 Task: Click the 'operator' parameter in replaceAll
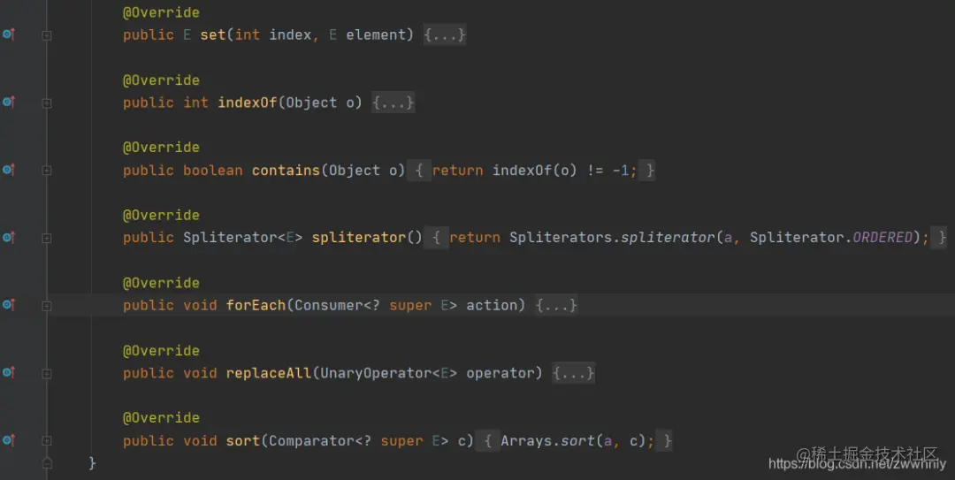(x=500, y=373)
